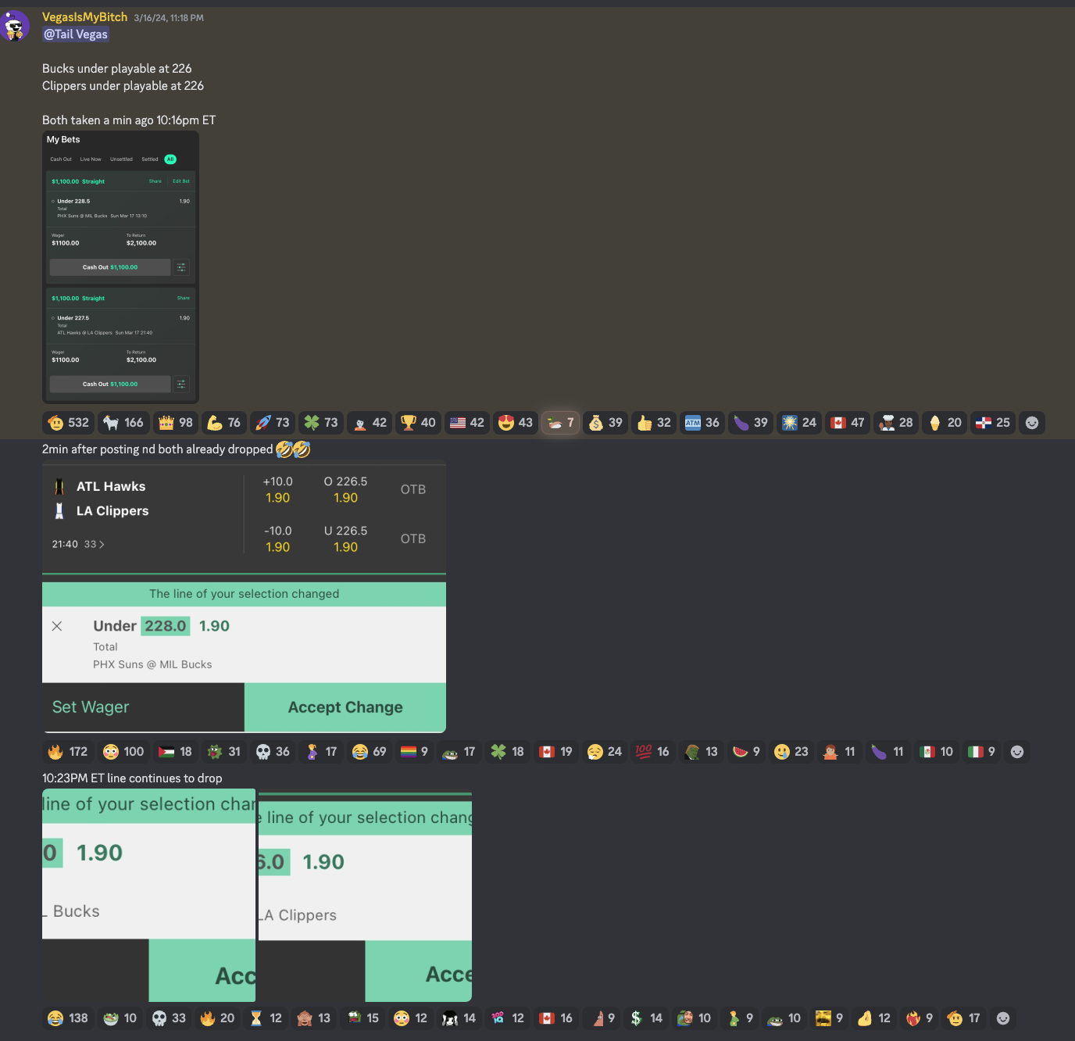Screen dimensions: 1075x1041
Task: Click the fire reaction showing 172
Action: coord(69,752)
